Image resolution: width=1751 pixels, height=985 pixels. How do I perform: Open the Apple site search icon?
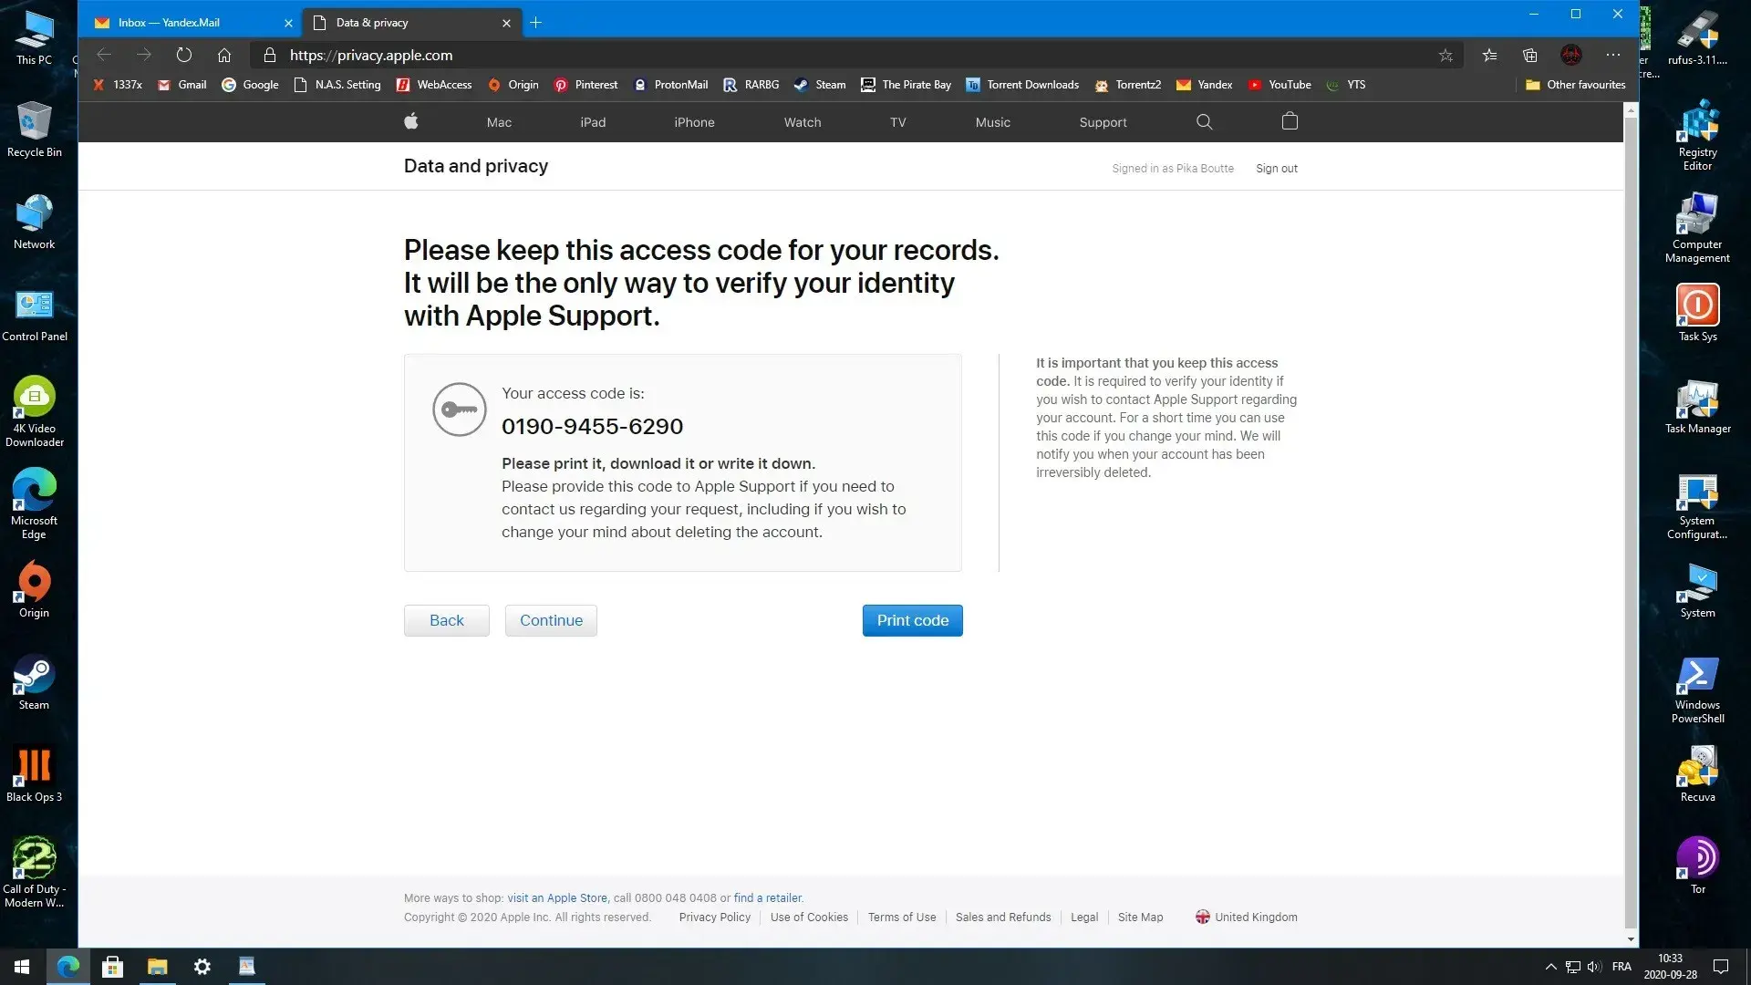tap(1204, 121)
